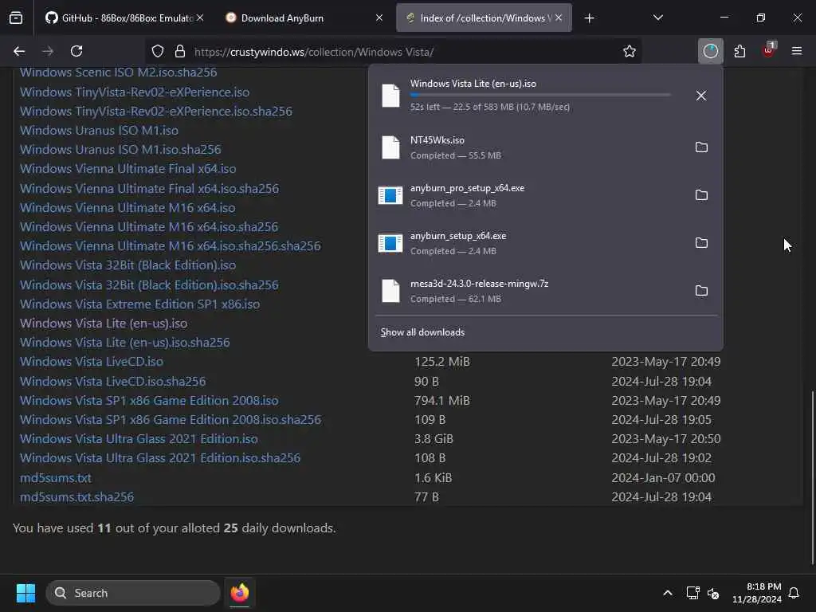The height and width of the screenshot is (612, 816).
Task: Open the uBlock Origin extension icon
Action: pos(769,51)
